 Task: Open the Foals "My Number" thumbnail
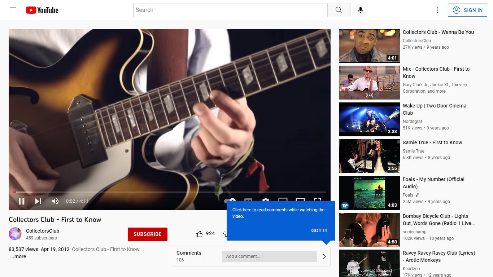click(x=370, y=193)
